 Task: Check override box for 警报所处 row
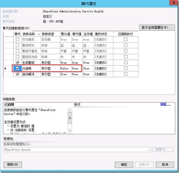pyautogui.click(x=17, y=45)
